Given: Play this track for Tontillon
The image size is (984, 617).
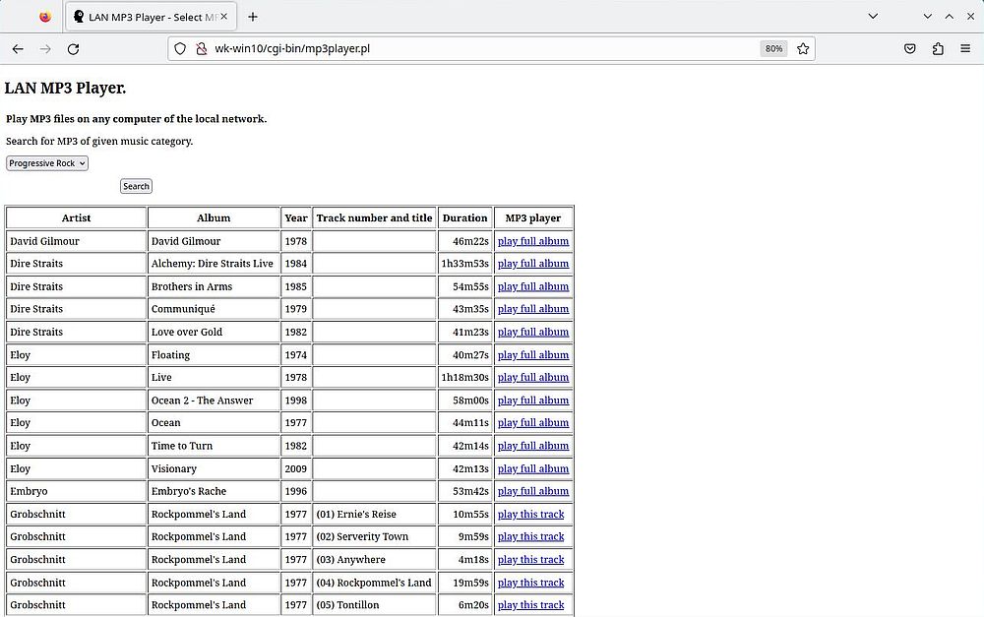Looking at the screenshot, I should click(x=530, y=604).
